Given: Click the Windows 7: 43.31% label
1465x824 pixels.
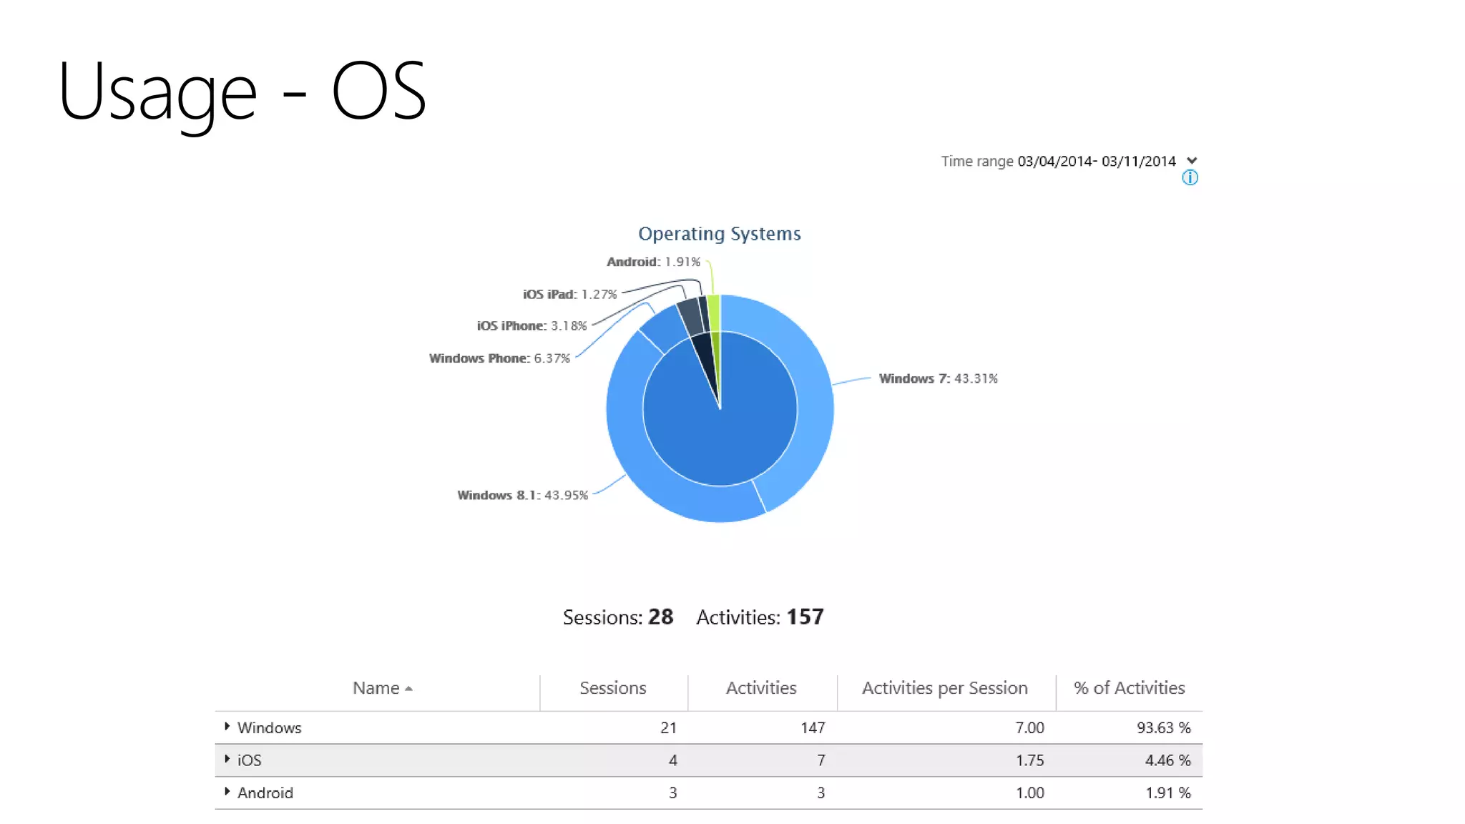Looking at the screenshot, I should [938, 378].
